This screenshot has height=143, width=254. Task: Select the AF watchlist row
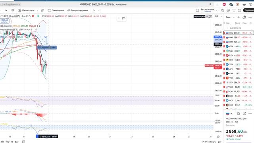239,69
